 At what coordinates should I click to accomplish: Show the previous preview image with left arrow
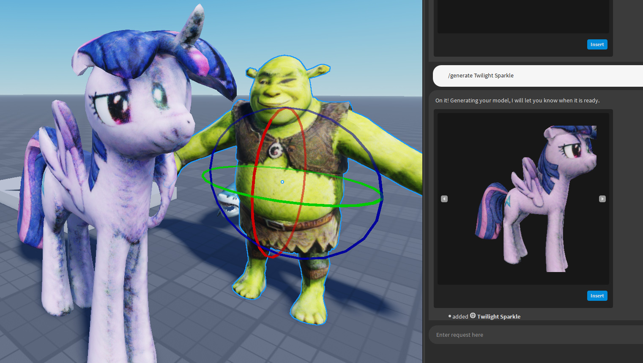pos(444,199)
